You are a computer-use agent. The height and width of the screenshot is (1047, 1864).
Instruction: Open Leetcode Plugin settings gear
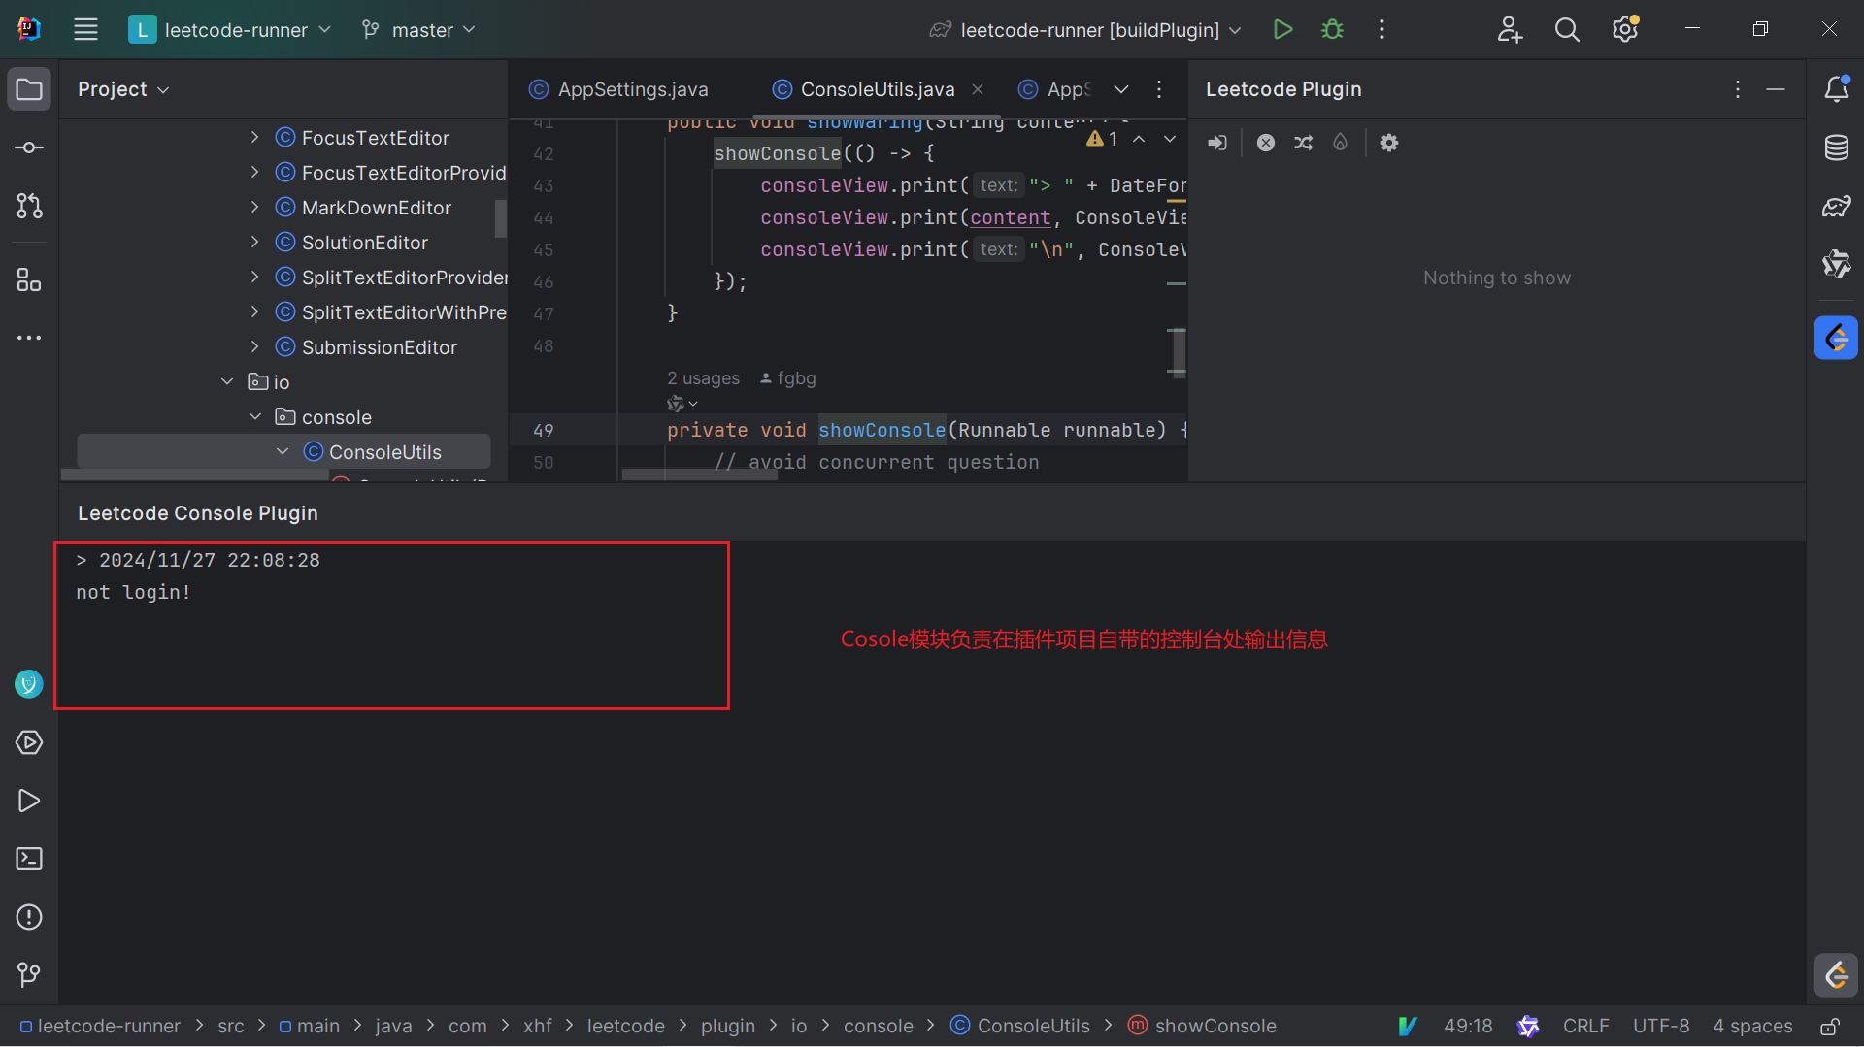[x=1389, y=143]
